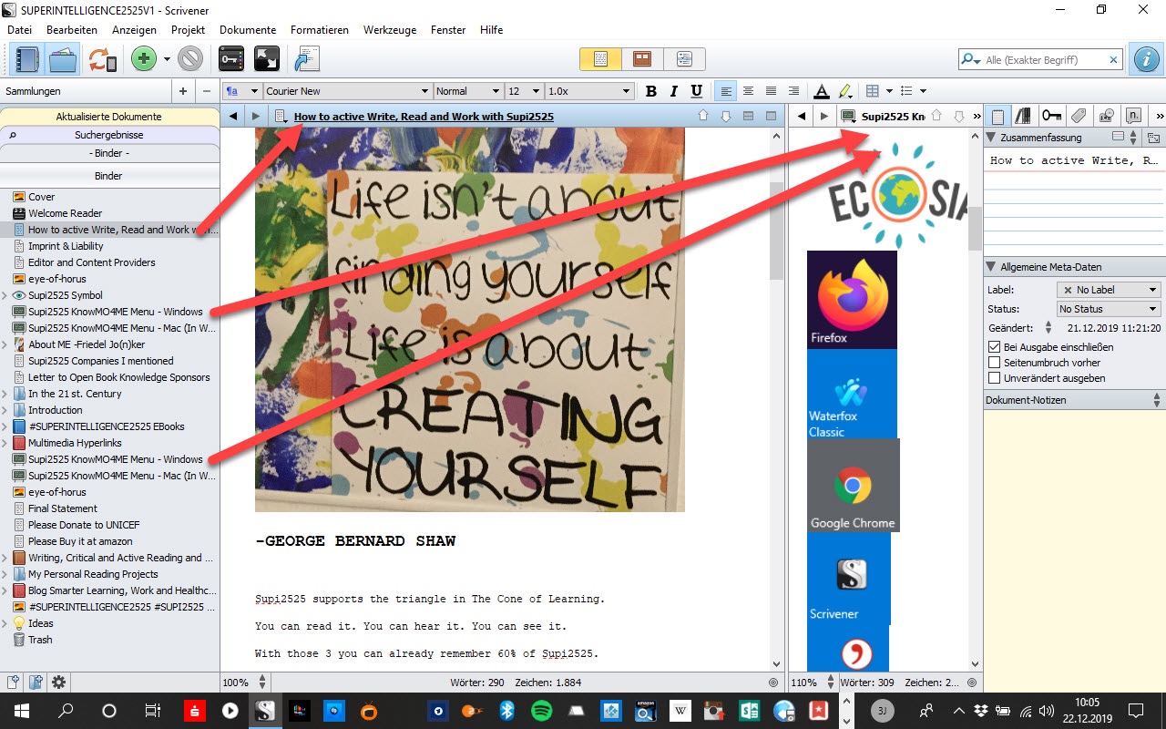This screenshot has width=1166, height=729.
Task: Enter full screen composition mode
Action: 266,60
